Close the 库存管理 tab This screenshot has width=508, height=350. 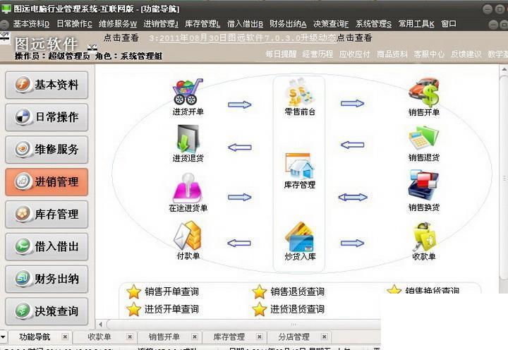click(260, 337)
